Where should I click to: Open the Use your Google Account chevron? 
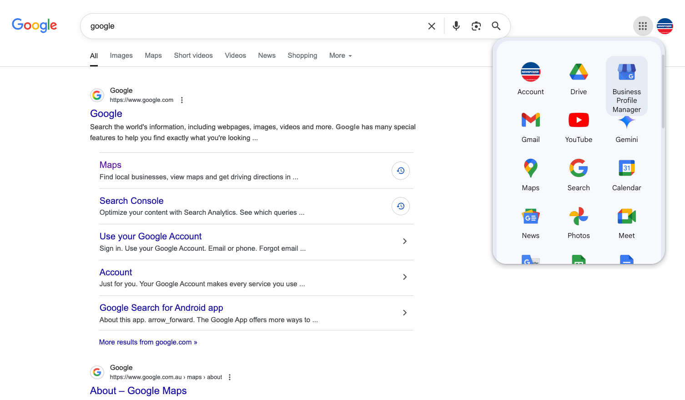pos(405,241)
